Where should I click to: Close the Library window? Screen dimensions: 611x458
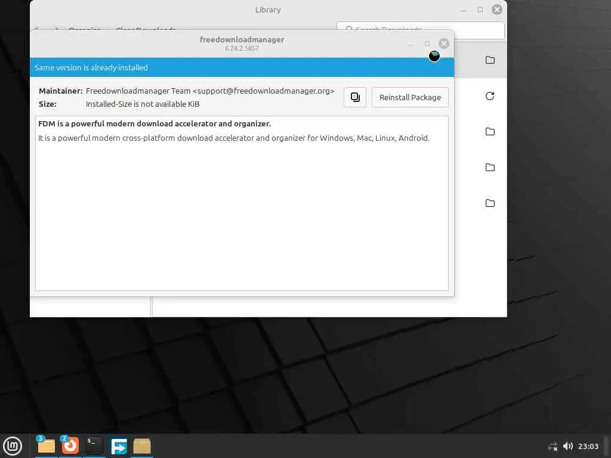497,10
